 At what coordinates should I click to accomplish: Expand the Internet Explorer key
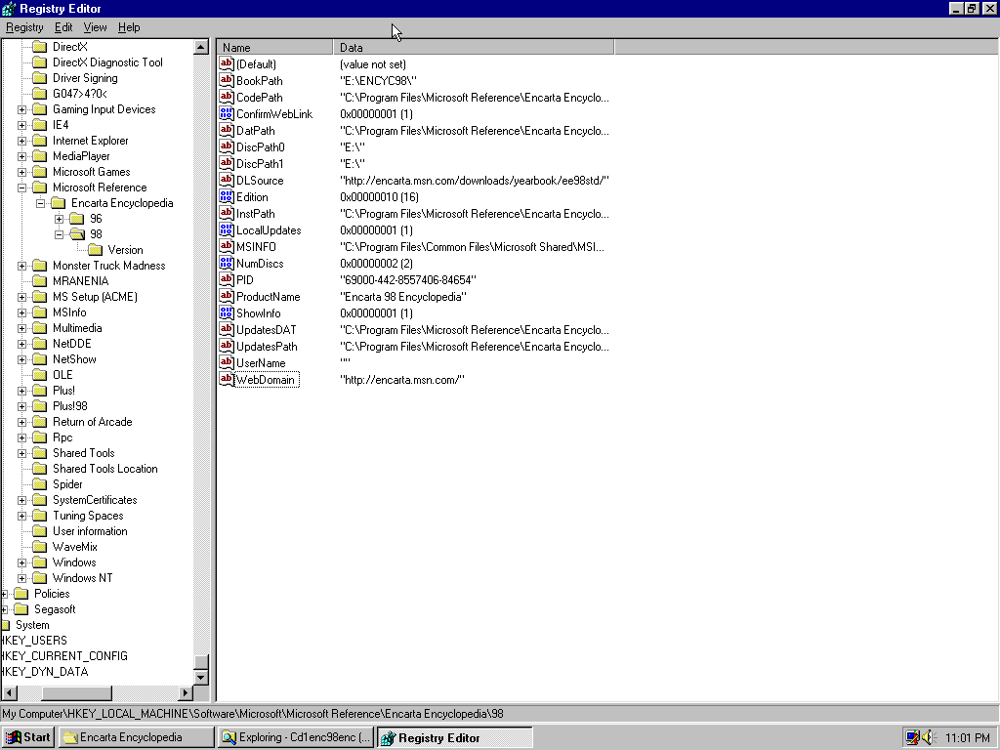pos(21,141)
